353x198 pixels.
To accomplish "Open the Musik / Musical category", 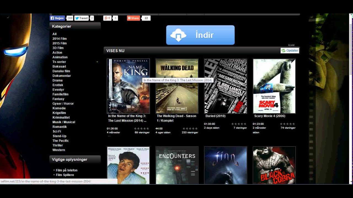I will tap(64, 122).
